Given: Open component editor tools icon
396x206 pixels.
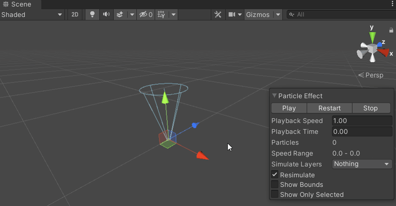Looking at the screenshot, I should 218,15.
